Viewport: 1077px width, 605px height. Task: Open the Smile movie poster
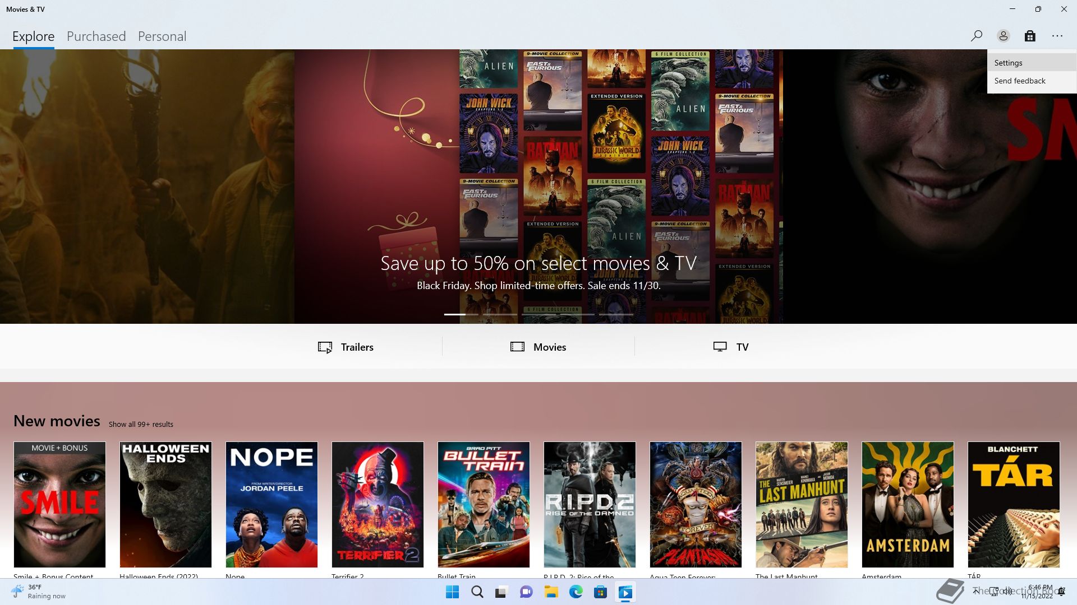click(59, 504)
